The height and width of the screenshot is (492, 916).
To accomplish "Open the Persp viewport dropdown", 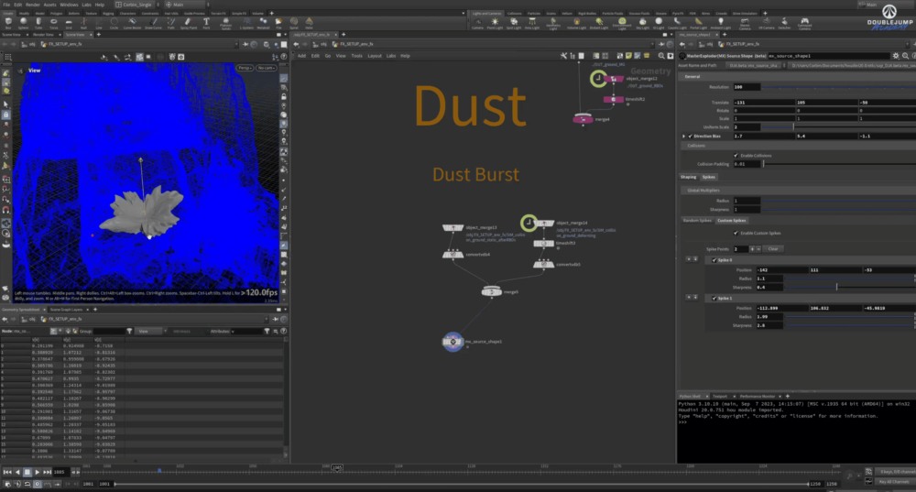I will tap(245, 68).
